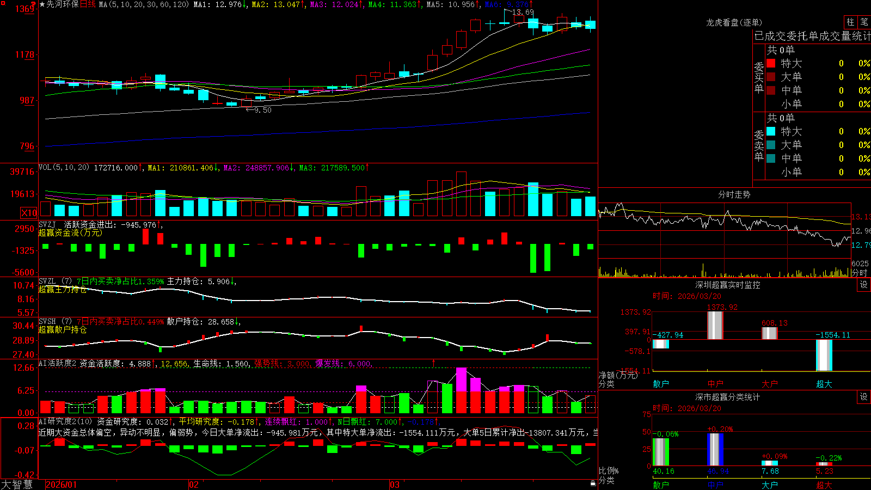Click the star icon beside 先河环保
The image size is (871, 490).
[42, 4]
